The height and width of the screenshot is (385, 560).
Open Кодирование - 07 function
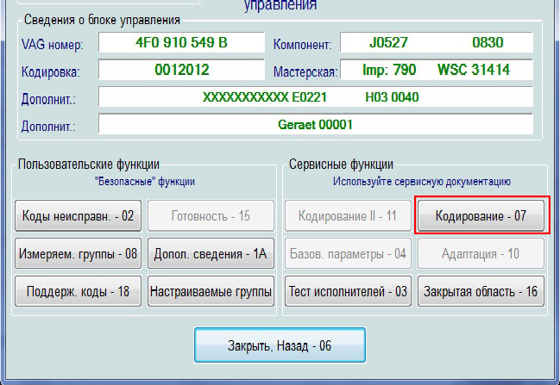tap(481, 215)
